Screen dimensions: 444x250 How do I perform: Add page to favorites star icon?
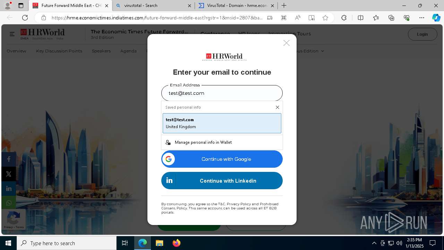[x=325, y=18]
